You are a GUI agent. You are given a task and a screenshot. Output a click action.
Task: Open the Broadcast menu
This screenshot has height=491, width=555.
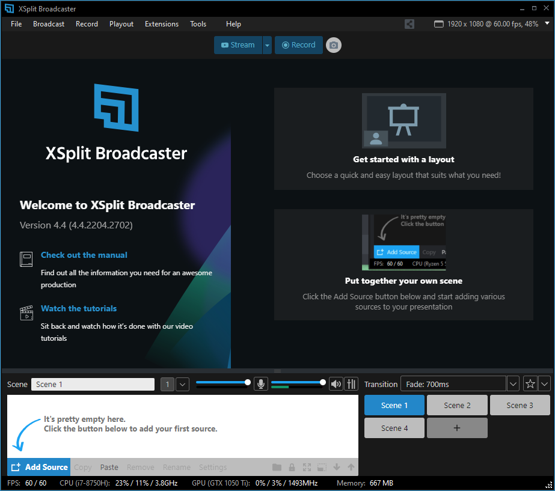pyautogui.click(x=49, y=24)
